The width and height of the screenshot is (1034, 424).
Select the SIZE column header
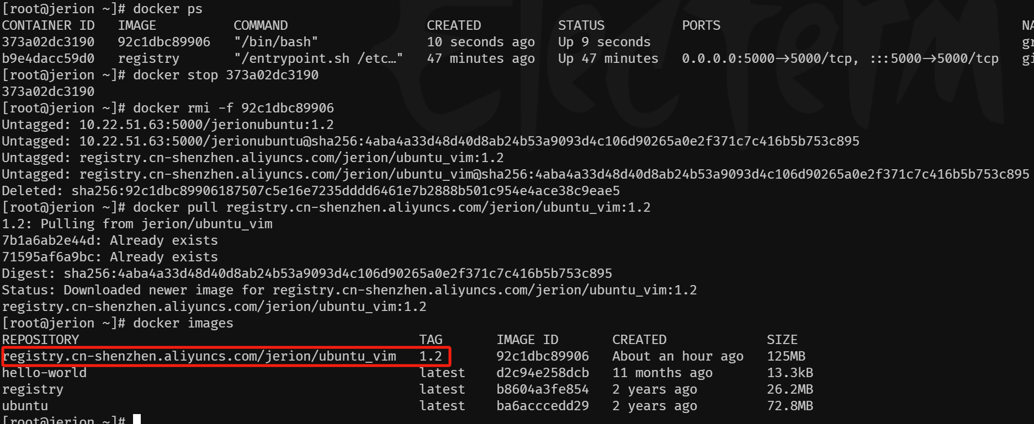(x=782, y=340)
